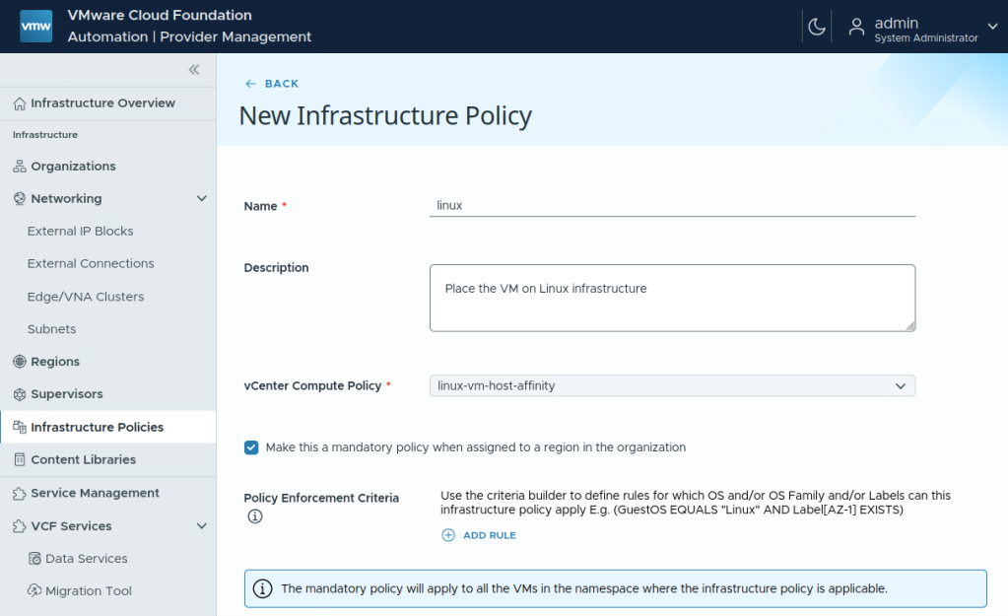This screenshot has width=1008, height=616.
Task: Collapse the VCF Services section chevron
Action: click(202, 526)
